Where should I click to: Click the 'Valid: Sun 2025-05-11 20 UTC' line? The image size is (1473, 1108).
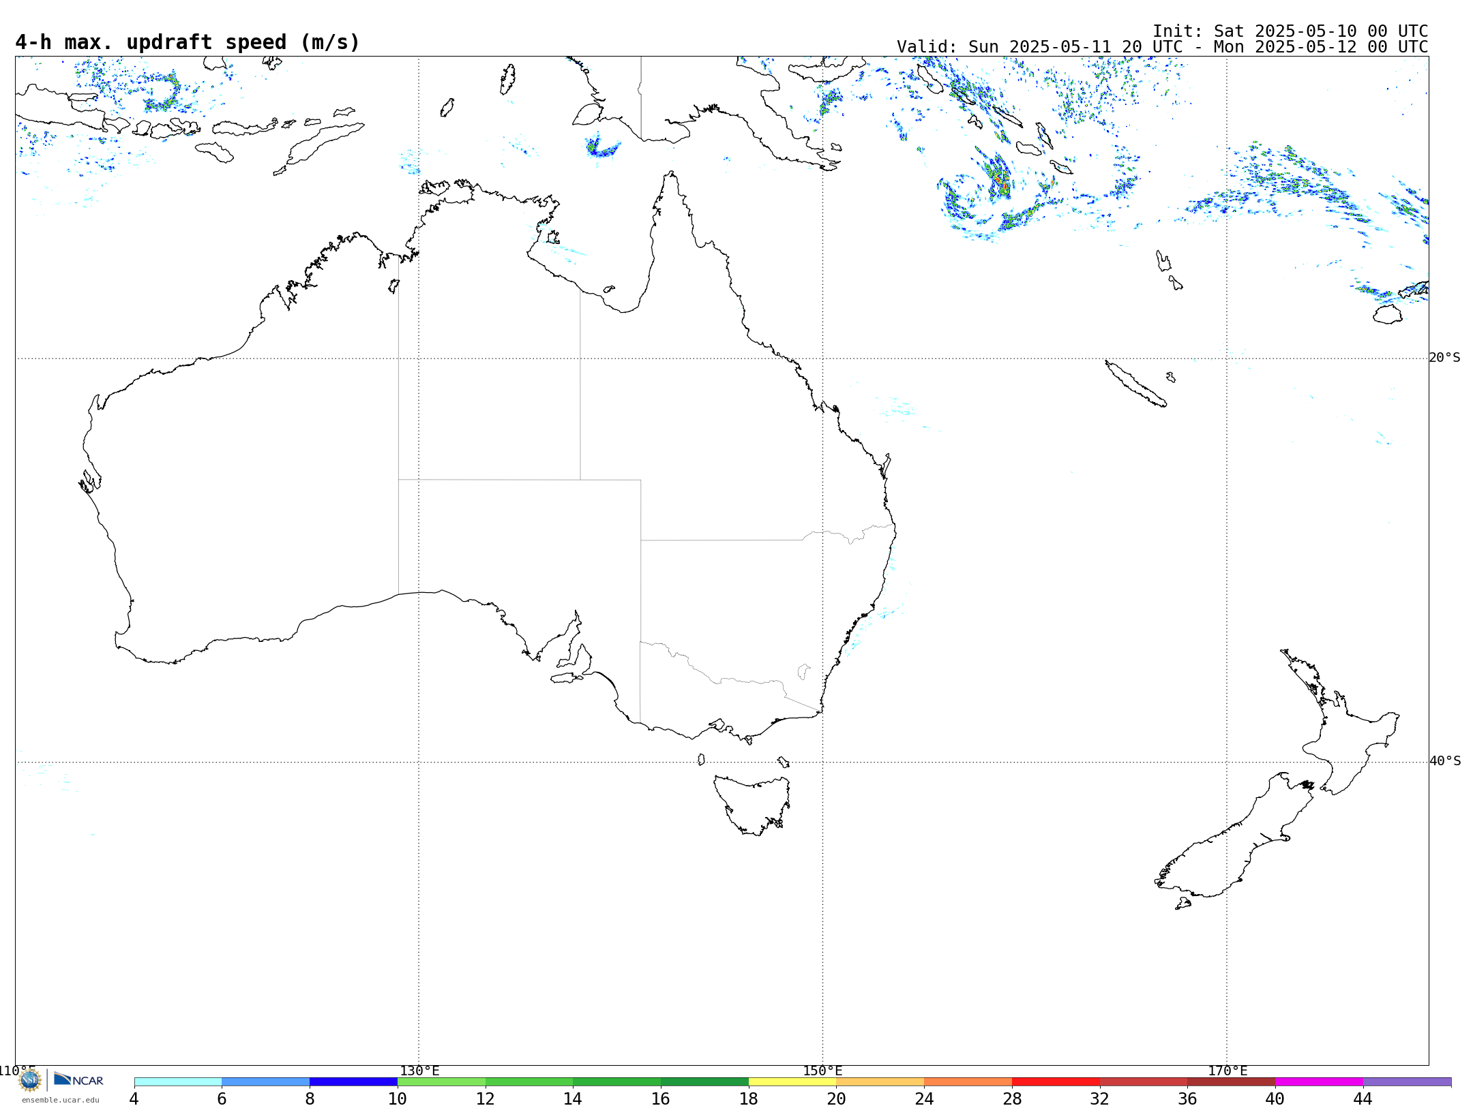point(1162,47)
